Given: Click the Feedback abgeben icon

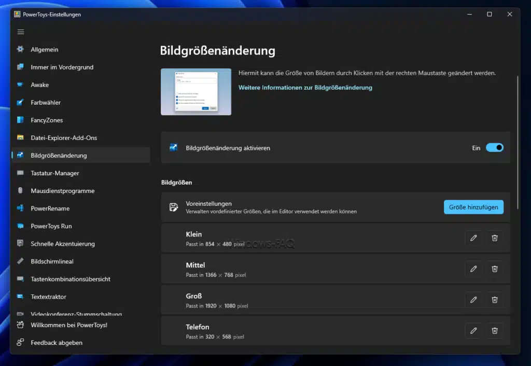Looking at the screenshot, I should click(x=20, y=342).
